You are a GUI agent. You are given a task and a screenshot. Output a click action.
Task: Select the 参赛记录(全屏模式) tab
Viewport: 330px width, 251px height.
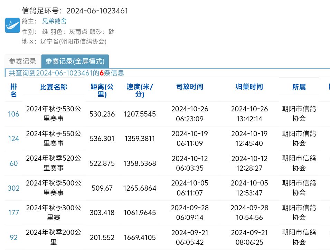[x=75, y=61]
